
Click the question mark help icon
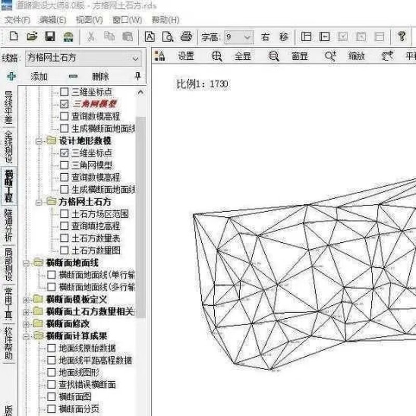401,37
